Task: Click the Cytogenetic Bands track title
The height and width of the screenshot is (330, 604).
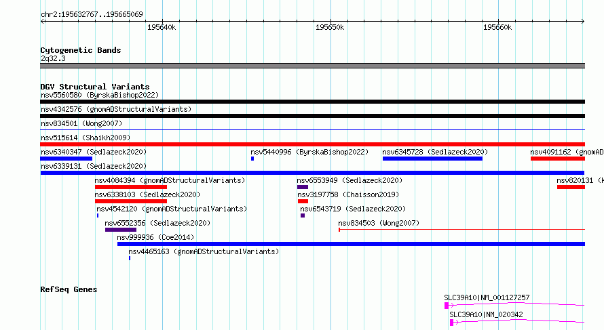Action: coord(81,50)
